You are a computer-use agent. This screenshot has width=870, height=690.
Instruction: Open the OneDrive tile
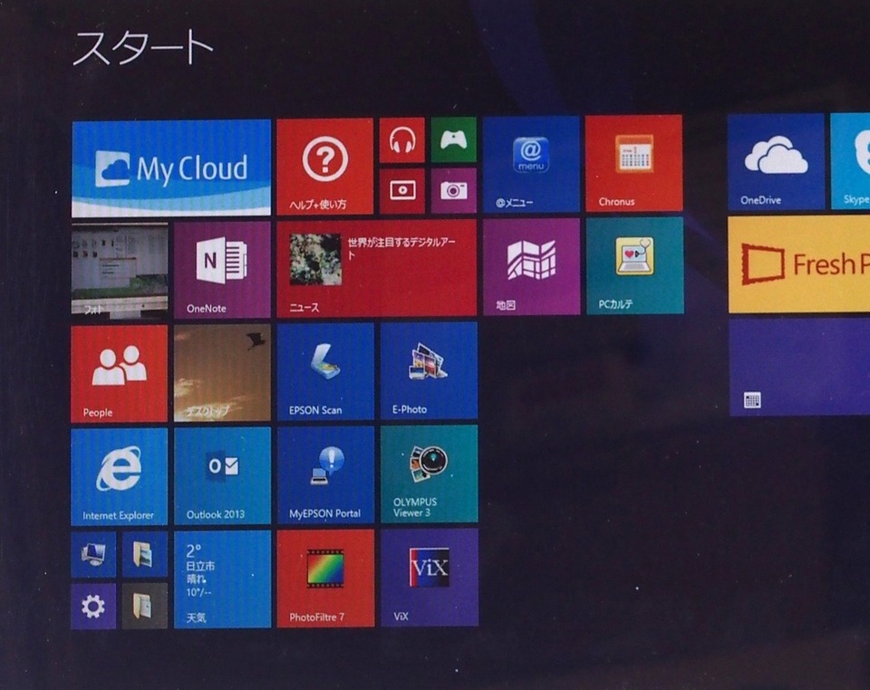776,162
